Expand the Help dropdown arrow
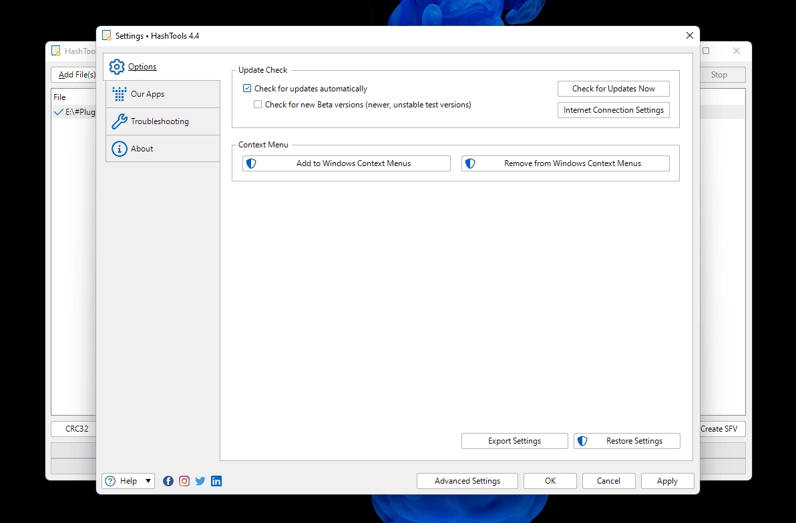Viewport: 796px width, 523px height. [148, 481]
